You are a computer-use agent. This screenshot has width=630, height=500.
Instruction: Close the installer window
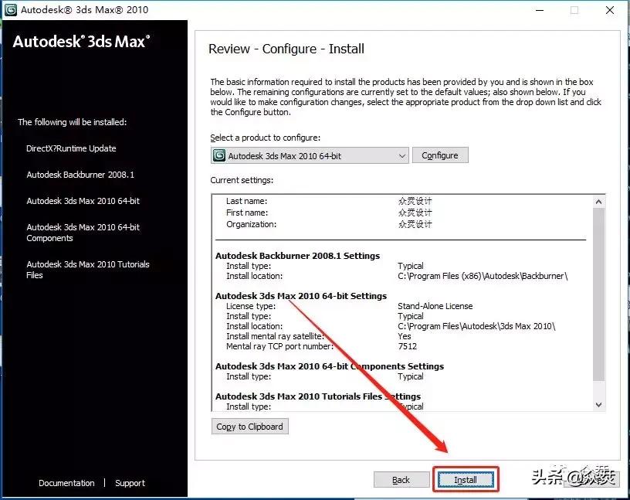609,10
